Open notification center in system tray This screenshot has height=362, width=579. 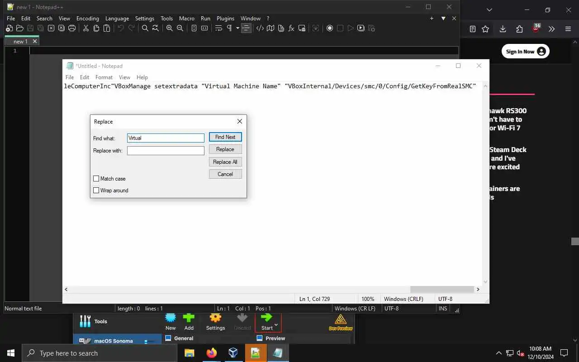[x=564, y=353]
